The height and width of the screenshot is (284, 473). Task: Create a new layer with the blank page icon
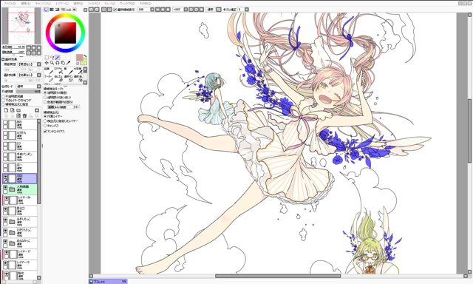click(6, 110)
